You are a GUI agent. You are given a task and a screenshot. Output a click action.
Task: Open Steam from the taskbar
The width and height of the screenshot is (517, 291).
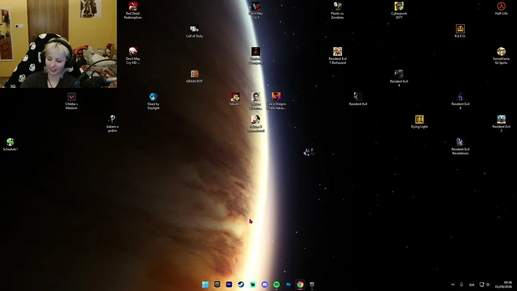241,285
